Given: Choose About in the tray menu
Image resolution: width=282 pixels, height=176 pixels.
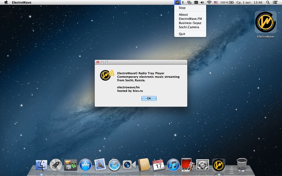Looking at the screenshot, I should pyautogui.click(x=190, y=14).
